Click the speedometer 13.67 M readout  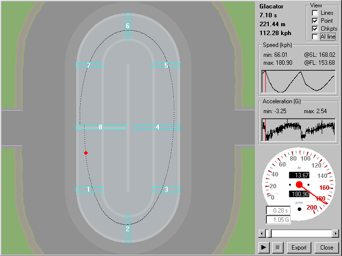299,175
